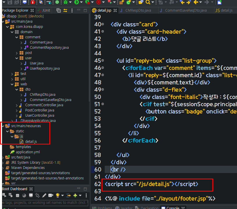
Task: Click the Open Type folder icon
Action: coord(141,2)
